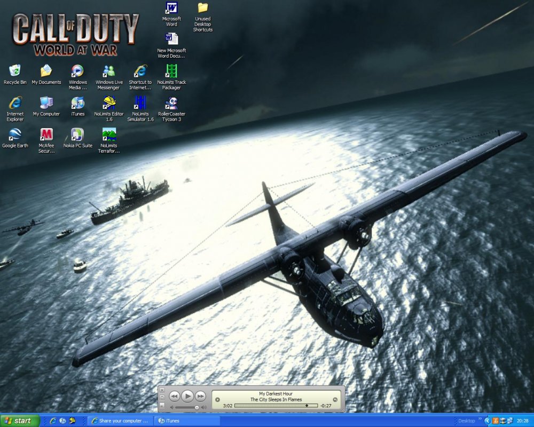Switch to Share your computer taskbar window
Screen dimensions: 534x427
click(120, 421)
